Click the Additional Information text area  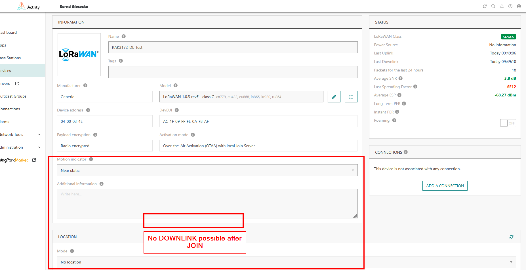point(207,203)
